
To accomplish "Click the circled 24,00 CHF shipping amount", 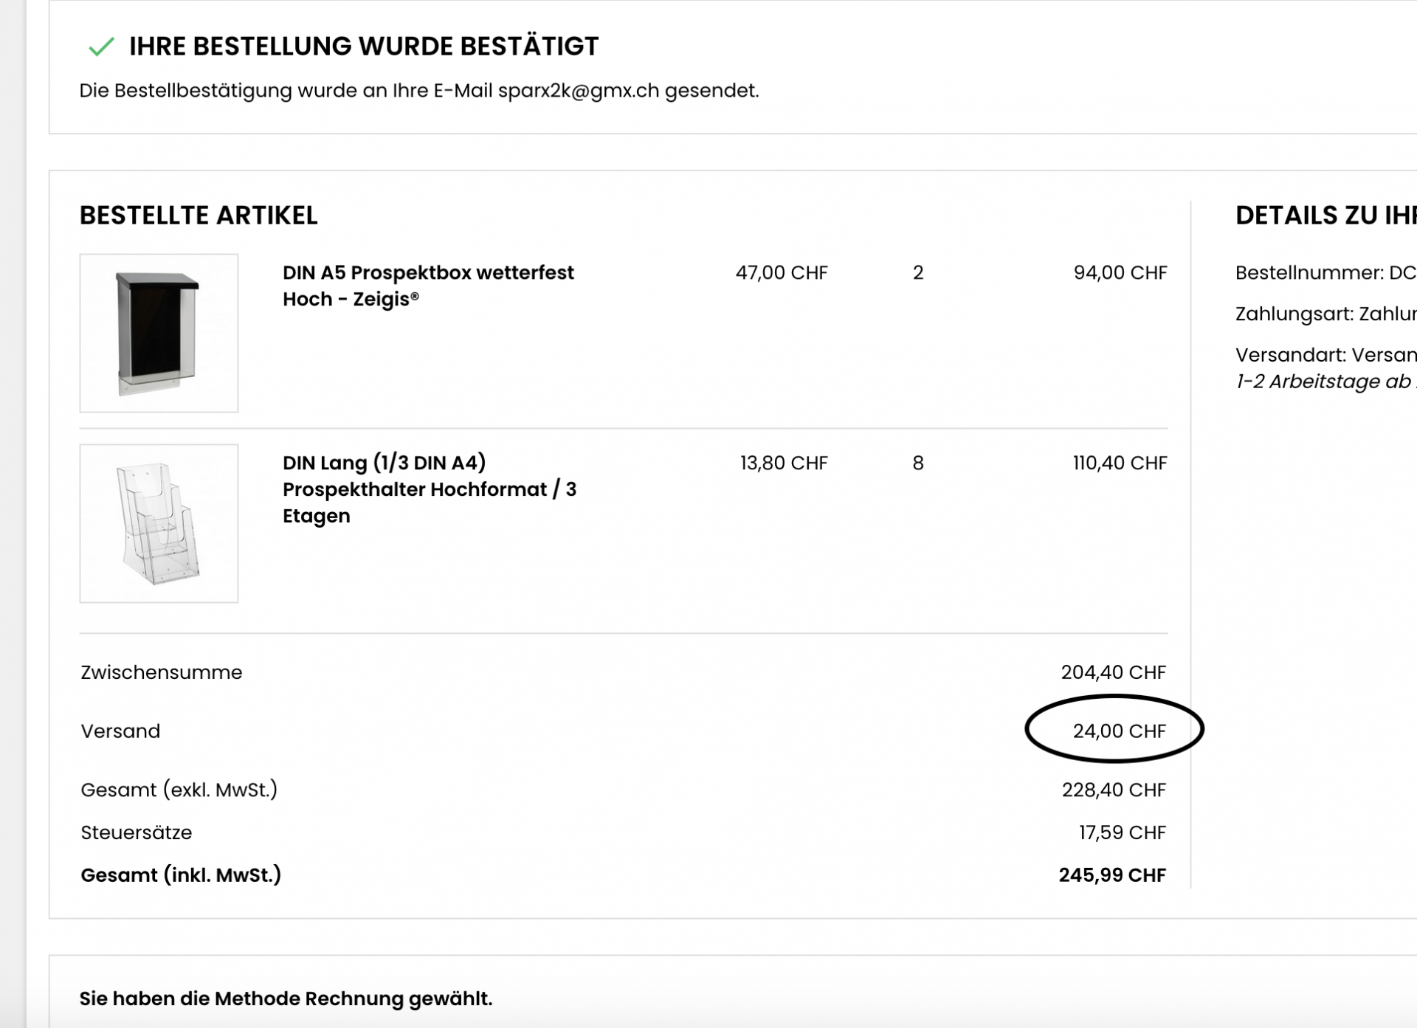I will click(x=1118, y=731).
